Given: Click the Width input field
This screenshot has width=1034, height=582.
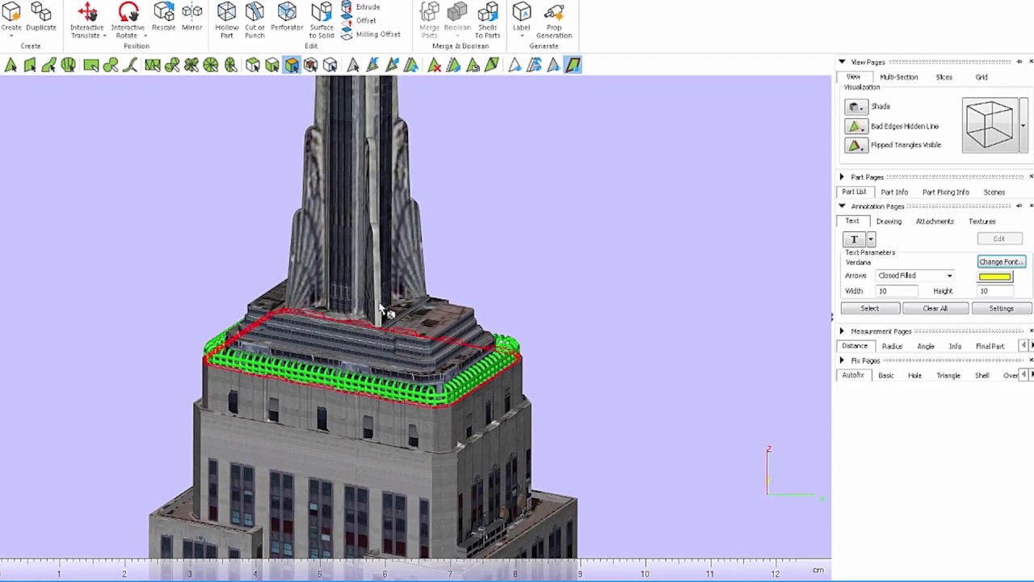Looking at the screenshot, I should [x=897, y=291].
